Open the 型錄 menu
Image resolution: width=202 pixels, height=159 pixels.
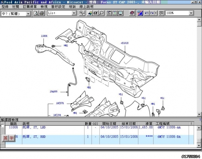click(x=5, y=7)
